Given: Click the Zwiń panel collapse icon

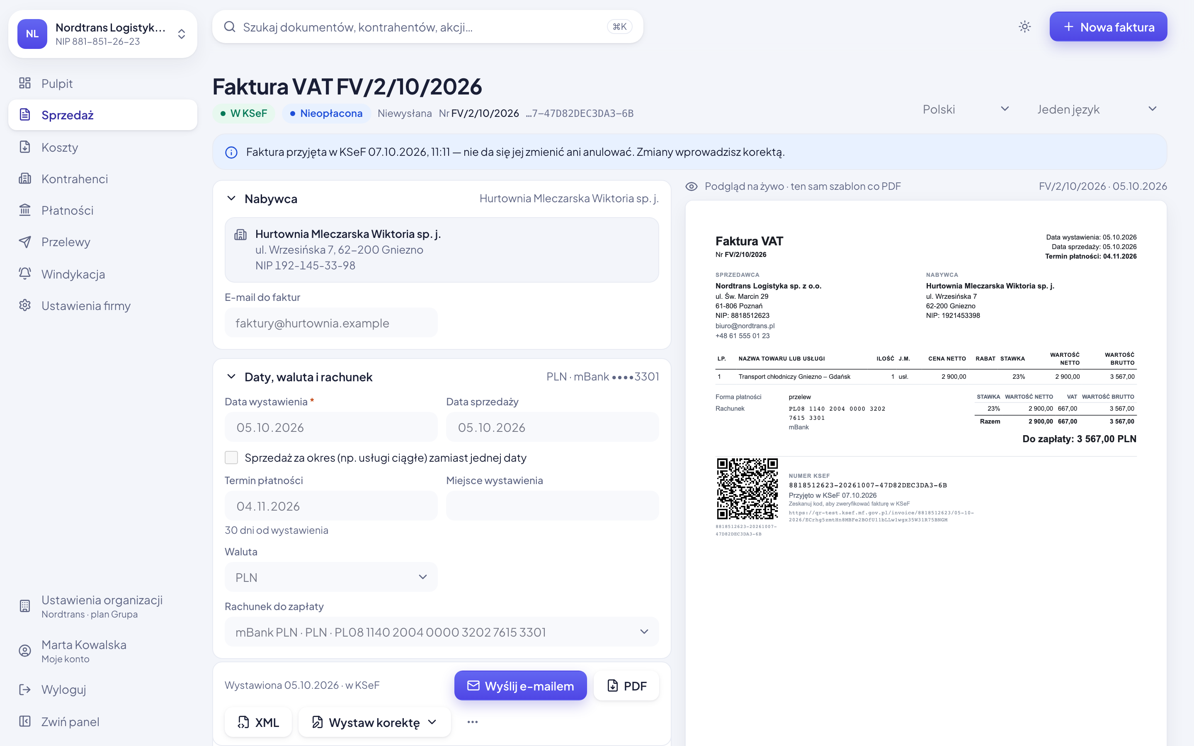Looking at the screenshot, I should coord(25,721).
